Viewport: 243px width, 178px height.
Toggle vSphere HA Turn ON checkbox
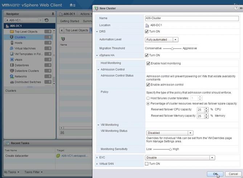tap(147, 55)
